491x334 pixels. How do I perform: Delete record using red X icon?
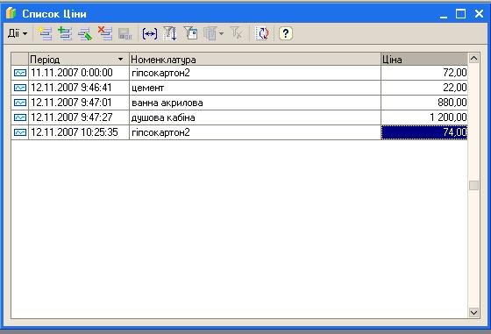click(105, 33)
